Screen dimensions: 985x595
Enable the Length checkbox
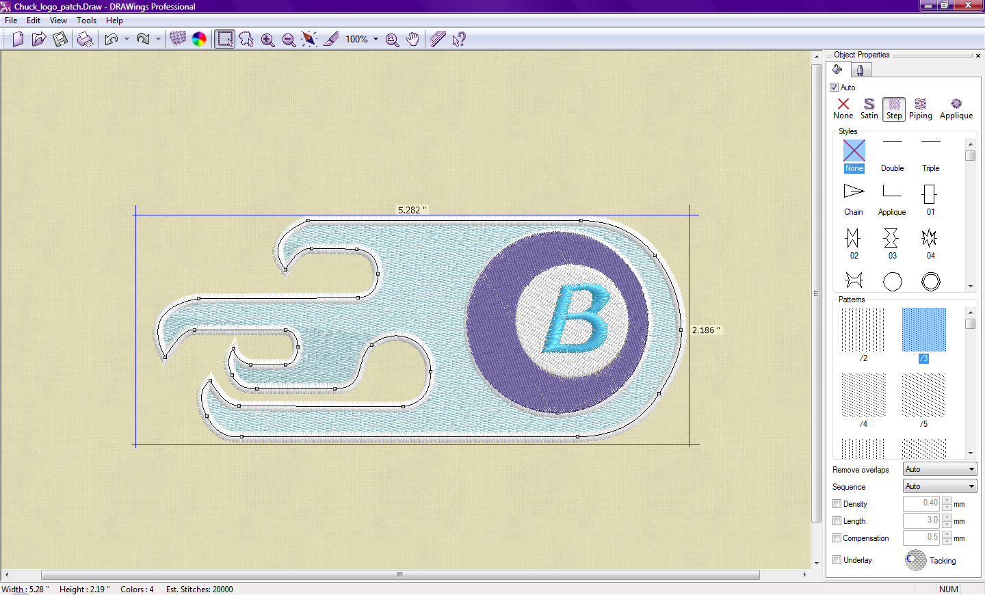(x=837, y=521)
